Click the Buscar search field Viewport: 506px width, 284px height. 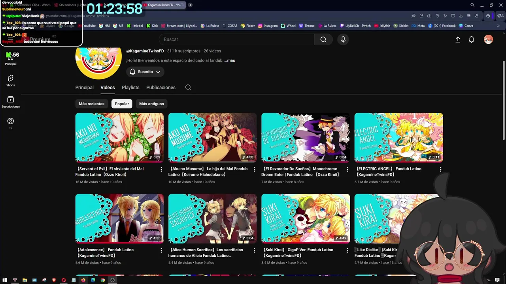[x=237, y=39]
